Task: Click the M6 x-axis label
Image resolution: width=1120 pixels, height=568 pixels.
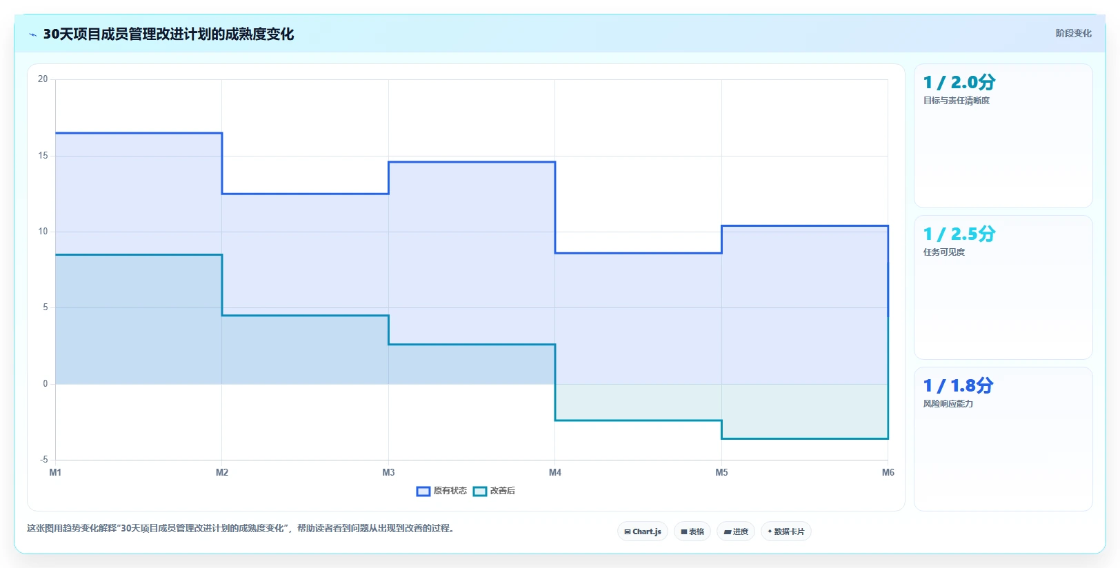Action: coord(888,472)
